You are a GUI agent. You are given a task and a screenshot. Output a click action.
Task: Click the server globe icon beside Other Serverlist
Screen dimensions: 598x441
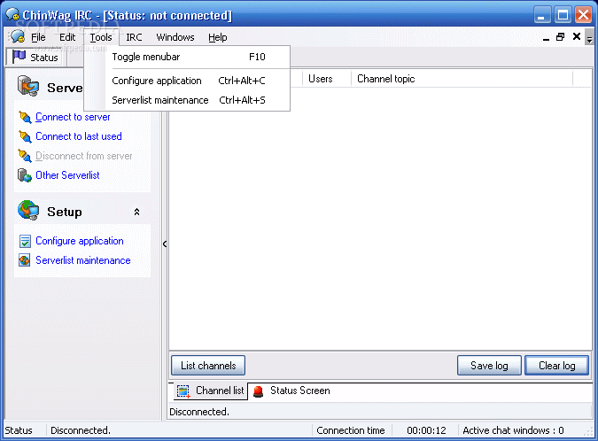tap(25, 175)
